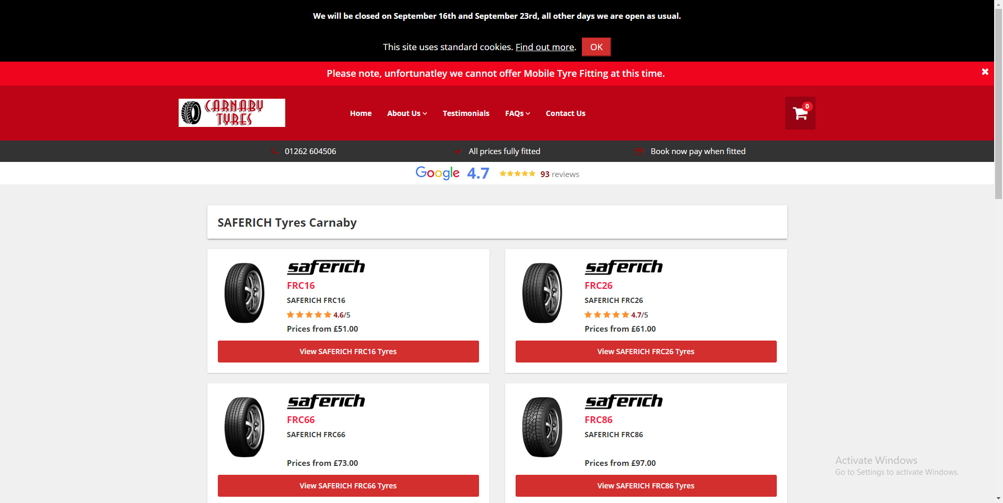Image resolution: width=1003 pixels, height=503 pixels.
Task: Click the Prices from £61.00 text
Action: (620, 329)
